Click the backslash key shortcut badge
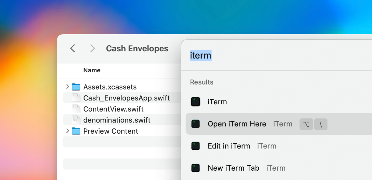372x180 pixels. click(321, 124)
